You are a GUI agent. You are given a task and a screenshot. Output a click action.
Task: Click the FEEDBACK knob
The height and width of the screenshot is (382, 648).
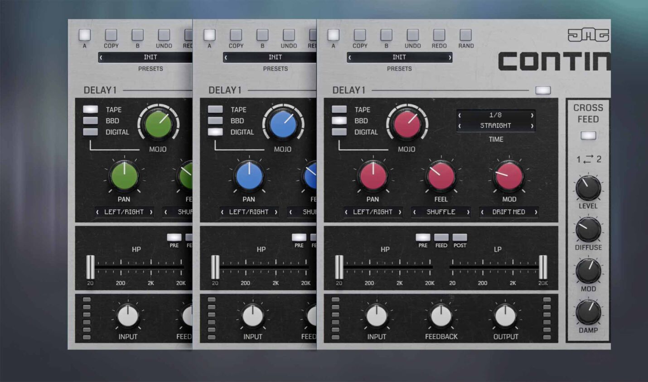pos(441,316)
